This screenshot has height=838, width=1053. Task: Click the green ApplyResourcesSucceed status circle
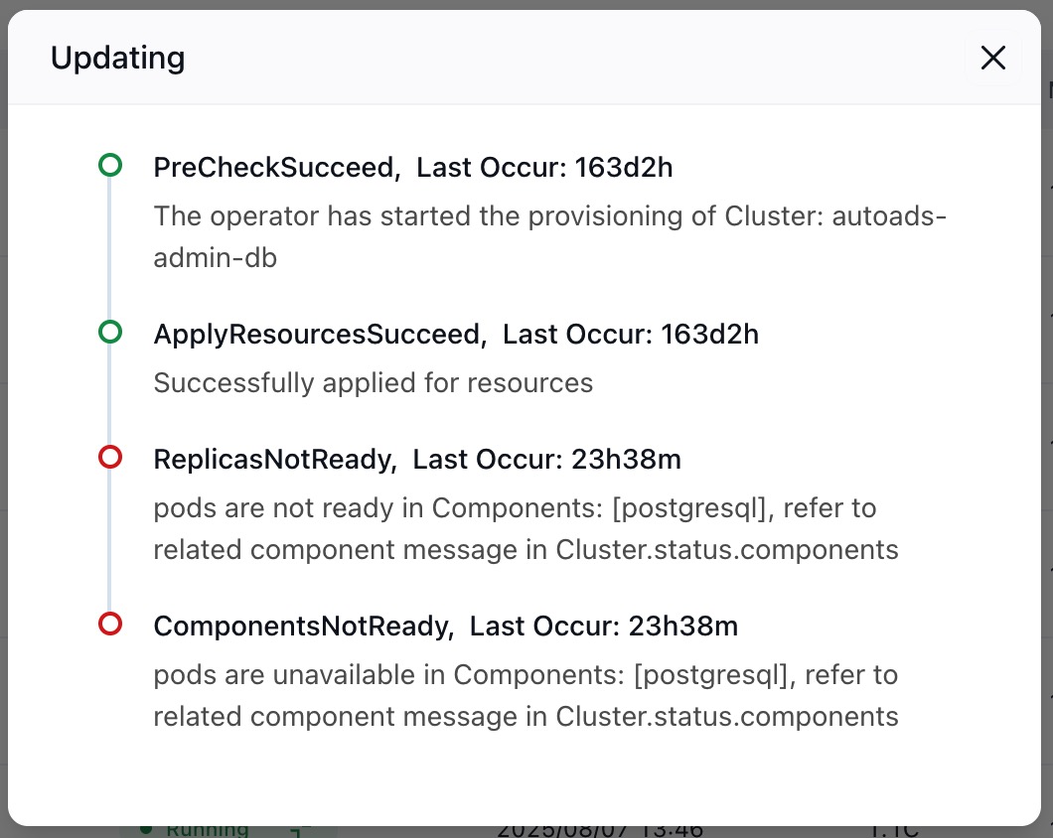(110, 333)
